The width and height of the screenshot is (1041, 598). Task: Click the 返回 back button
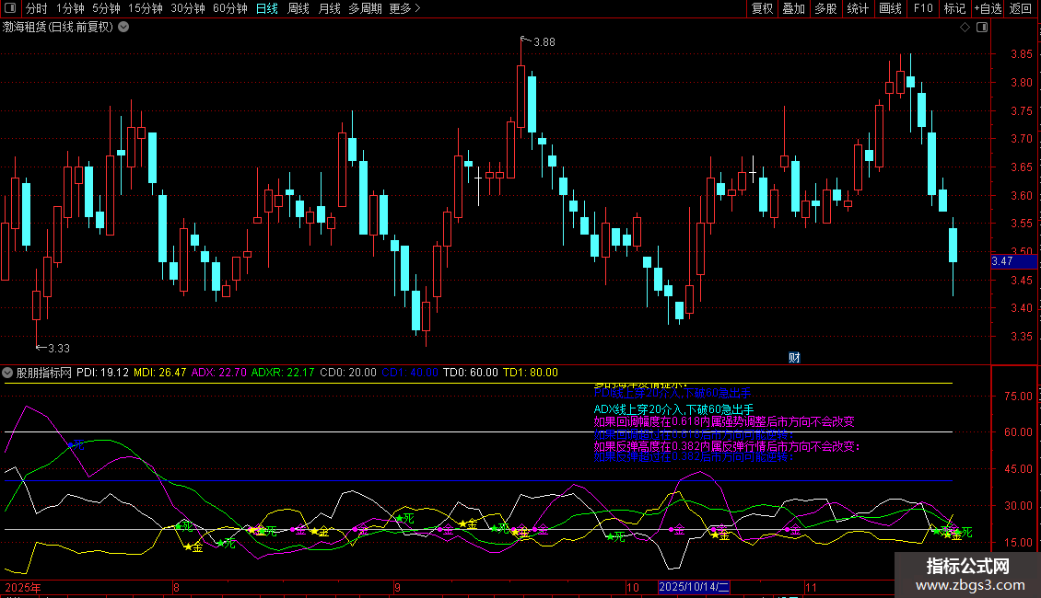point(1021,9)
